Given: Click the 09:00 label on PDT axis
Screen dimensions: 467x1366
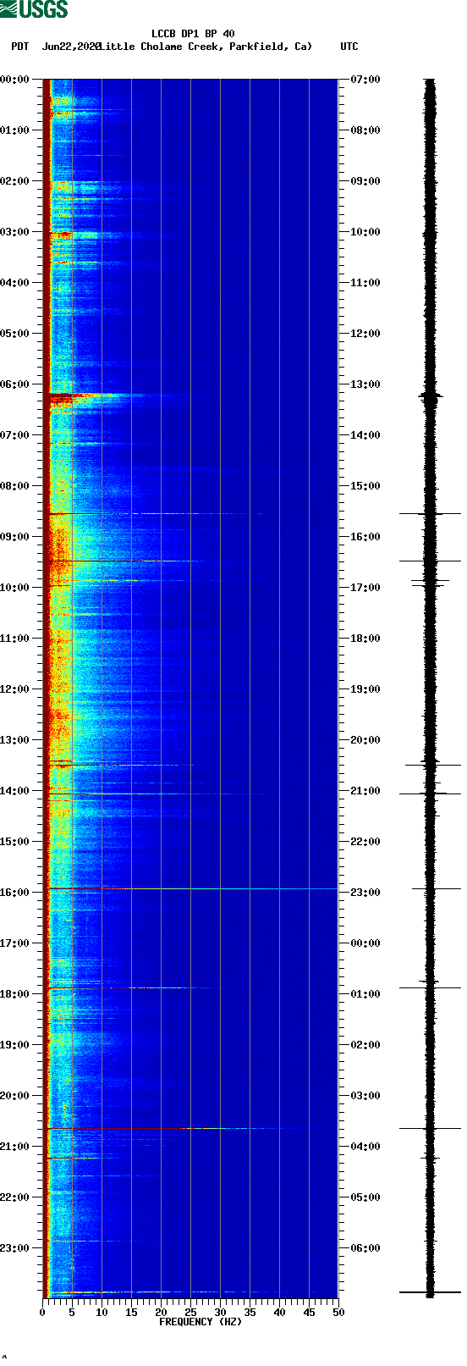Looking at the screenshot, I should tap(15, 537).
